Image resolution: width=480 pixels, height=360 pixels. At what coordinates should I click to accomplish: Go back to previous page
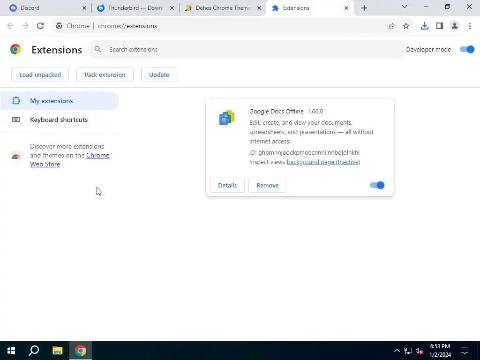[x=10, y=26]
